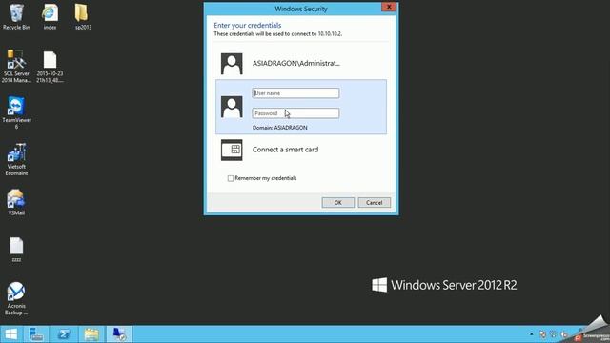Open the VSMail shortcut

(x=16, y=202)
